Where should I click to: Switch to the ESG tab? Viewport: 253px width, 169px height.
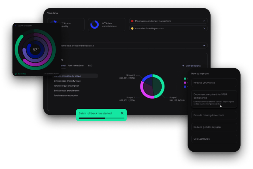coord(90,66)
